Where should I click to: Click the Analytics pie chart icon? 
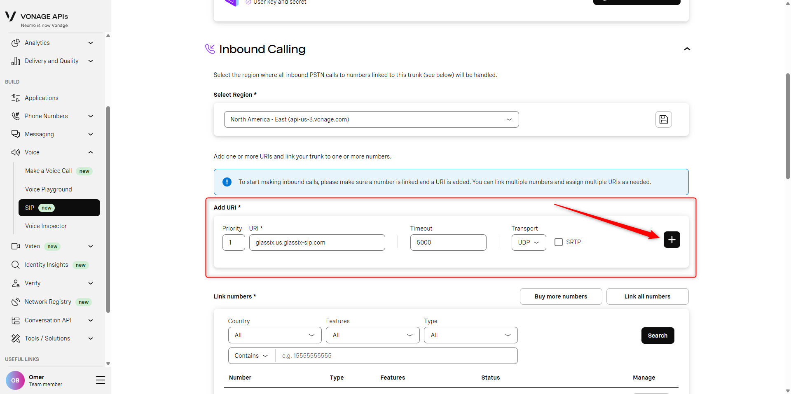tap(16, 43)
